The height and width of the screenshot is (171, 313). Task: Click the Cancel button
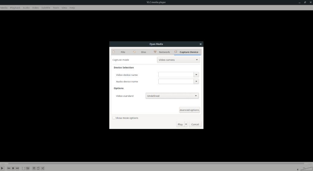pyautogui.click(x=195, y=124)
